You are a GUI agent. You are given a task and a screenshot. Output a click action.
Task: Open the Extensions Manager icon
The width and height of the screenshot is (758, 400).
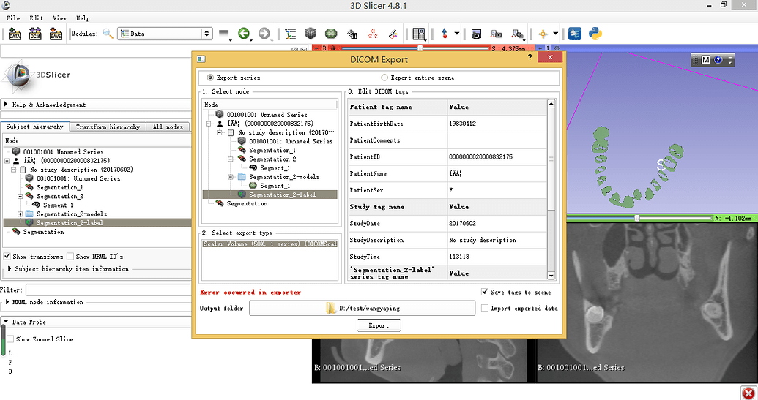pos(575,34)
